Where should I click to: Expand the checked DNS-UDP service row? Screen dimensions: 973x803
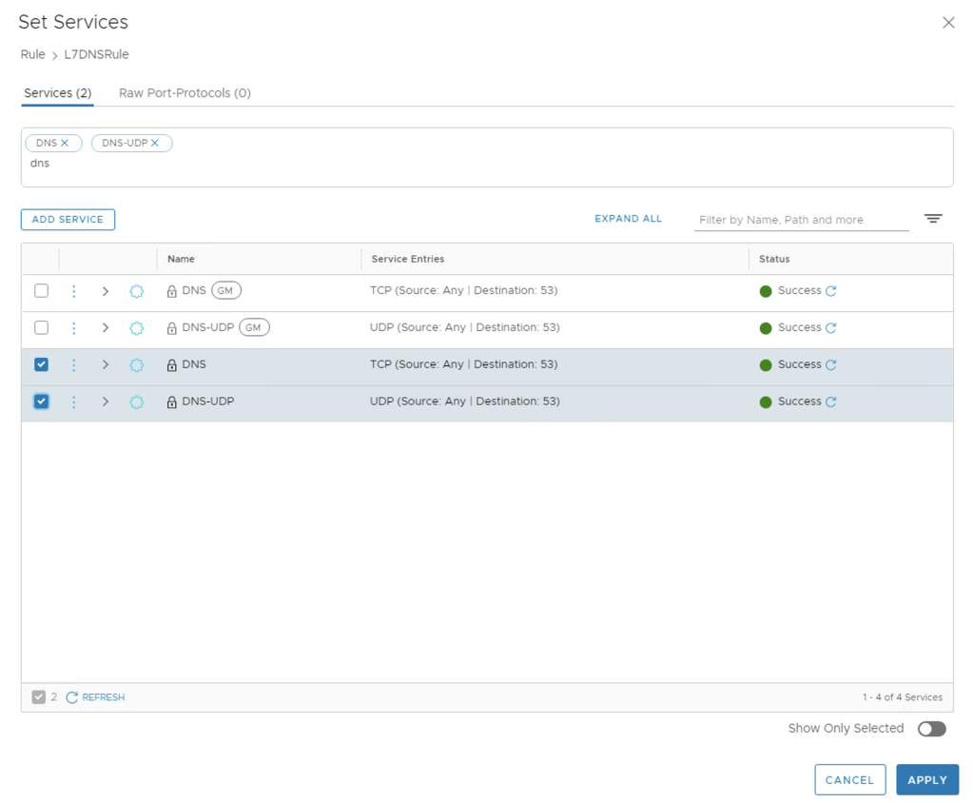coord(106,402)
